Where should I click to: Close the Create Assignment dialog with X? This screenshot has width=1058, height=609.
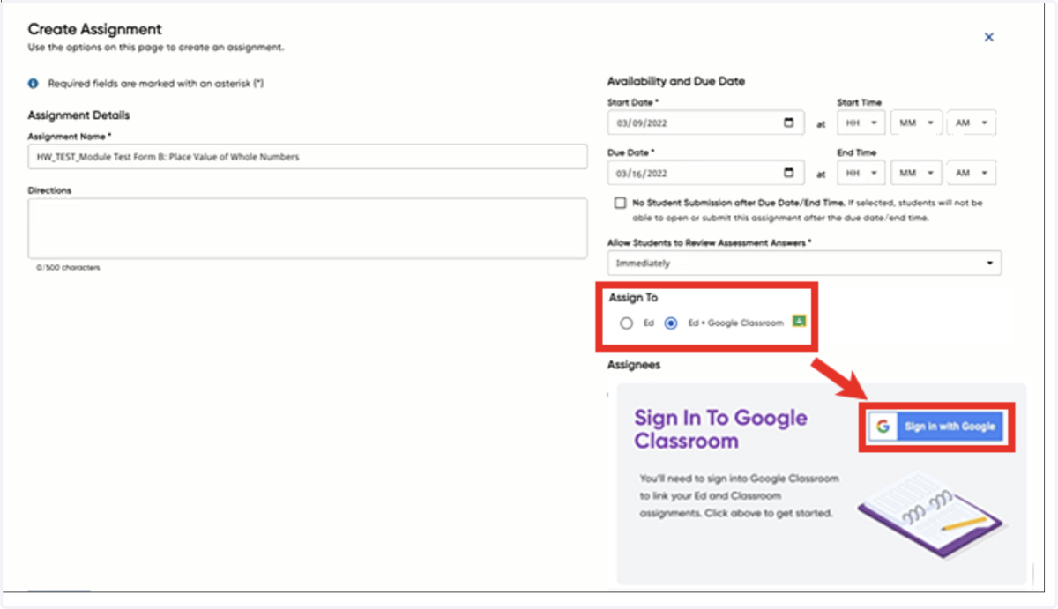(988, 37)
